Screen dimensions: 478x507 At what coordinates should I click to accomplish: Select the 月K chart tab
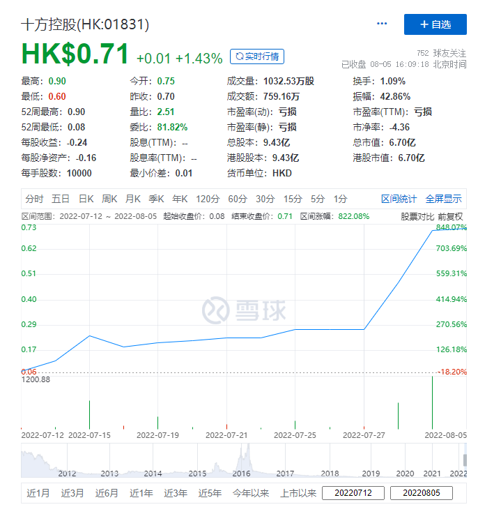pyautogui.click(x=133, y=199)
